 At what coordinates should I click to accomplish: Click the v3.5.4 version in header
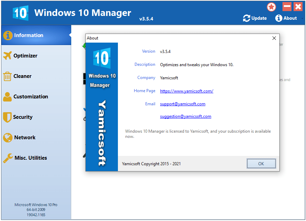(146, 19)
